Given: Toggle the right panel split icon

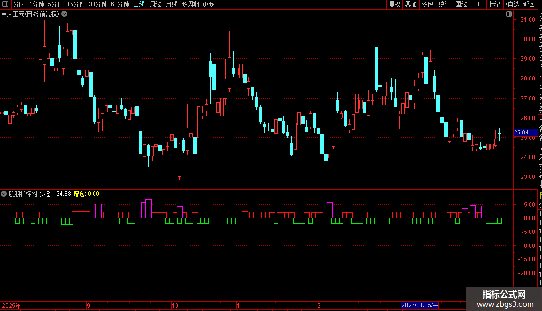Looking at the screenshot, I should click(509, 14).
